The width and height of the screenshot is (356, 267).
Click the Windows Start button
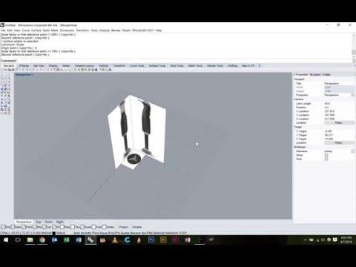(x=6, y=240)
